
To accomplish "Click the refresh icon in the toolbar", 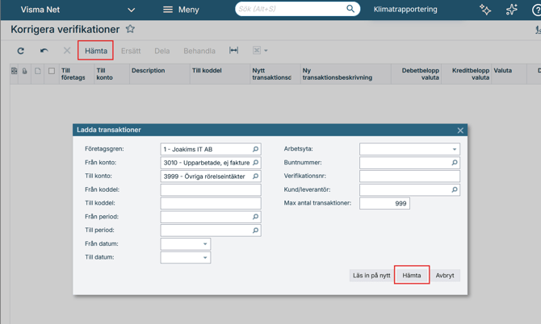I will pos(21,51).
